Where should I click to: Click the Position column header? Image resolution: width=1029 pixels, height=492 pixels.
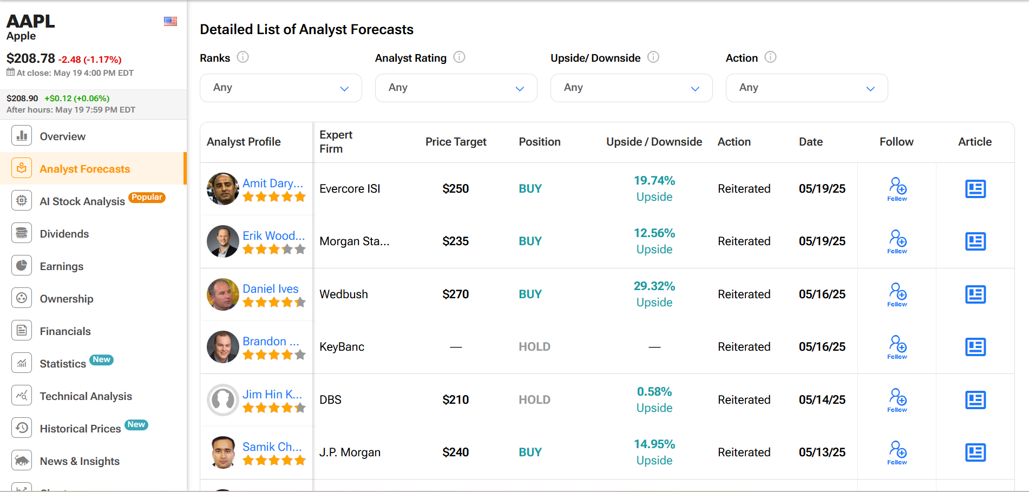click(540, 142)
